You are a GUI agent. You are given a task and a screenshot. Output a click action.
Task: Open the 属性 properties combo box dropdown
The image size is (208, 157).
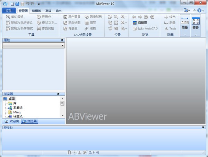63,45
